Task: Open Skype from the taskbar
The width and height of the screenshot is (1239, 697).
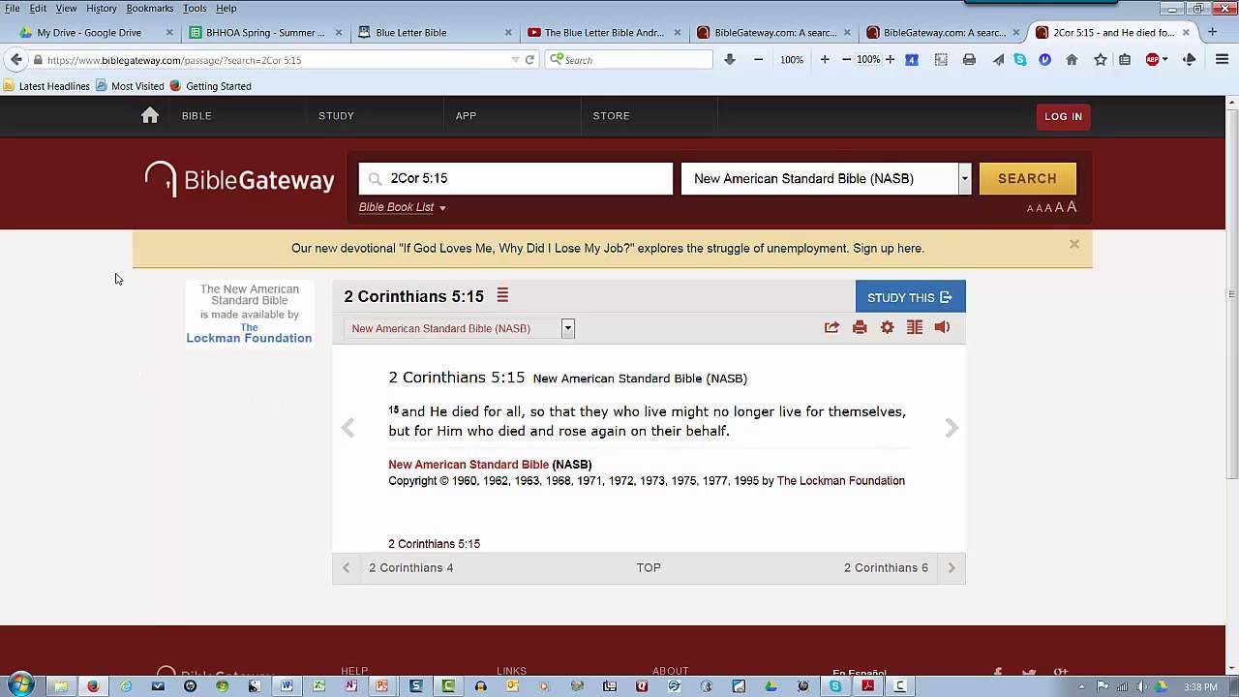Action: (x=835, y=686)
